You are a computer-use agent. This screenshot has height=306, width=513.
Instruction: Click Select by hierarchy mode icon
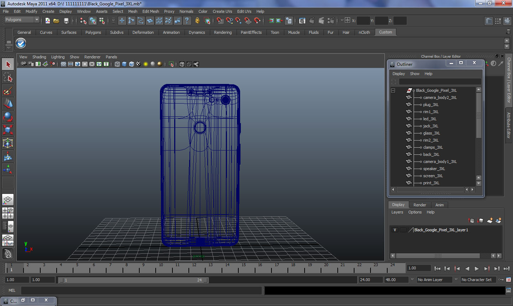(x=83, y=21)
